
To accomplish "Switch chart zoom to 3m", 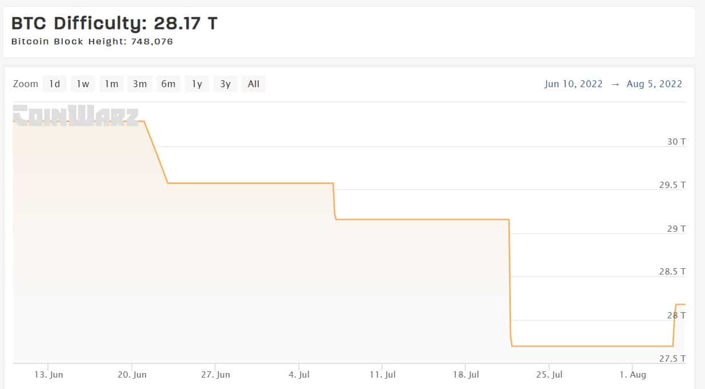I will [x=140, y=84].
